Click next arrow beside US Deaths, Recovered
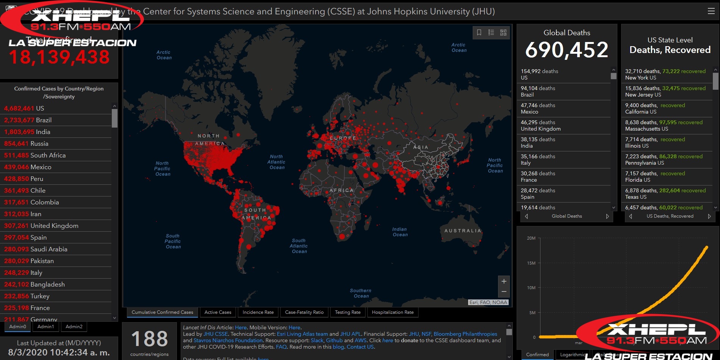Image resolution: width=720 pixels, height=360 pixels. [x=709, y=216]
